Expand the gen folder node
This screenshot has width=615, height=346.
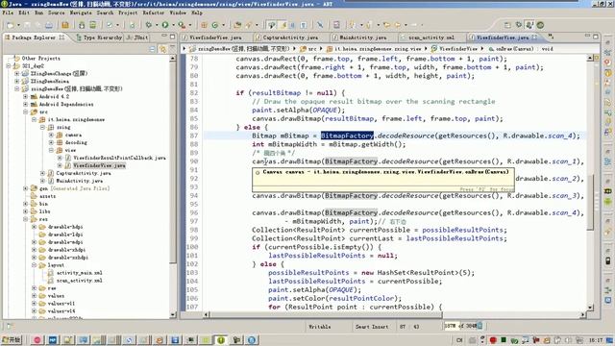tap(26, 188)
